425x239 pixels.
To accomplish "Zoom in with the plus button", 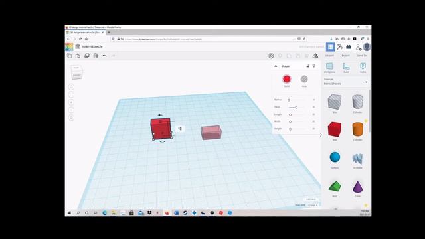I will [x=71, y=102].
